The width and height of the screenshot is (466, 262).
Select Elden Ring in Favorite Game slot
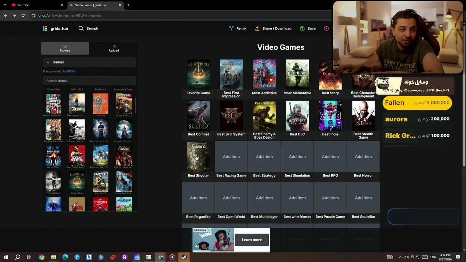pyautogui.click(x=198, y=75)
